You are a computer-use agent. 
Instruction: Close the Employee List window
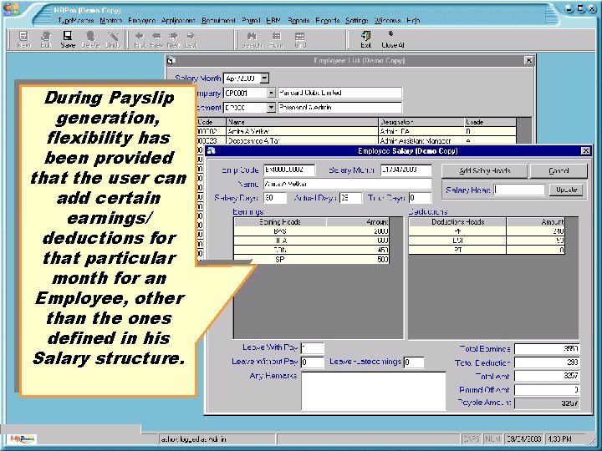click(x=528, y=60)
